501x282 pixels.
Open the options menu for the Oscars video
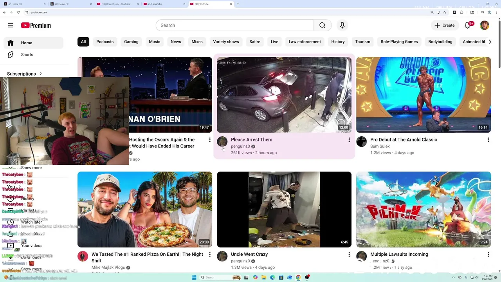coord(210,140)
